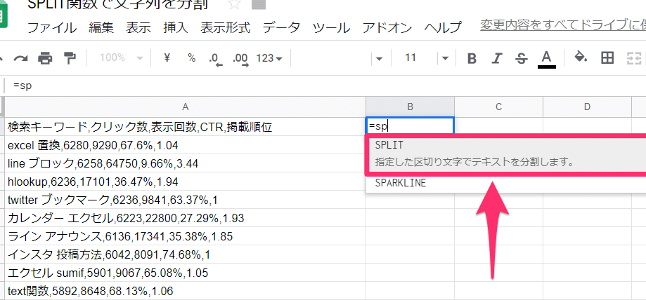Star this spreadsheet document
Screen dimensions: 646x300
coord(232,5)
